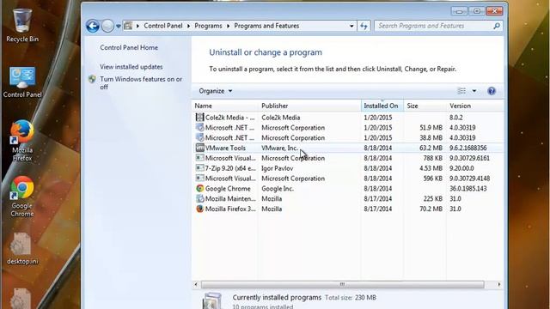Screen dimensions: 550x309
Task: Select the VMware Tools name text
Action: 225,148
